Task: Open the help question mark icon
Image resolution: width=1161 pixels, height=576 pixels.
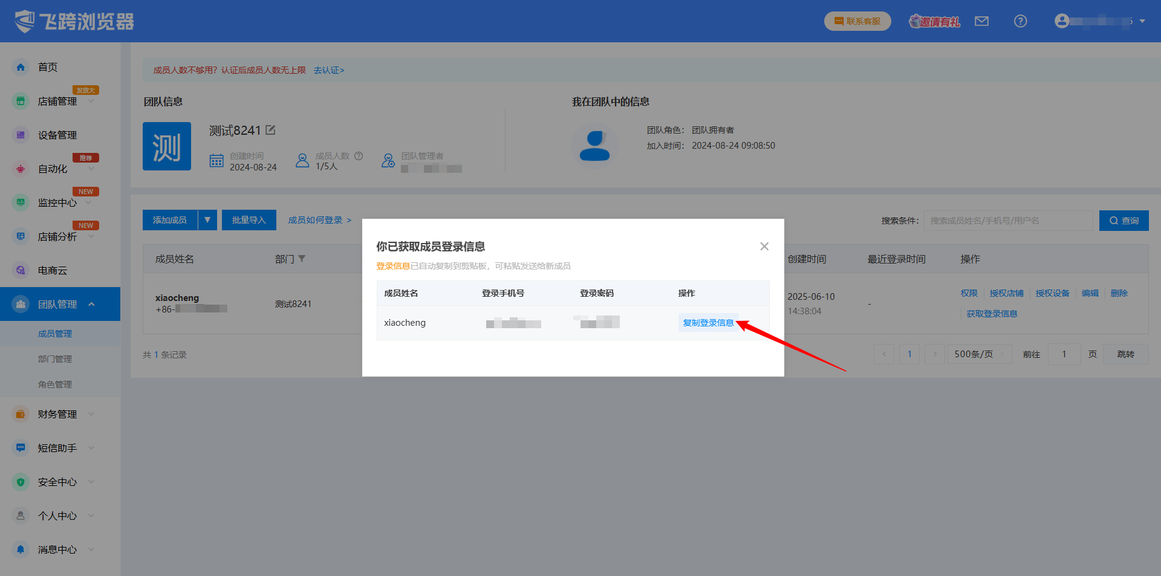Action: pos(1020,21)
